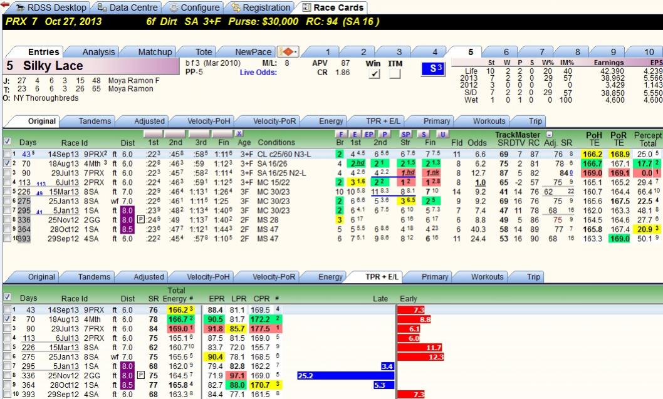Check the 29Jul13 7PRX row in the upper table
Screen dimensions: 663x399
click(x=7, y=172)
